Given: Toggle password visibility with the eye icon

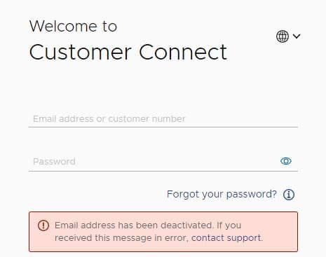Looking at the screenshot, I should pyautogui.click(x=286, y=161).
